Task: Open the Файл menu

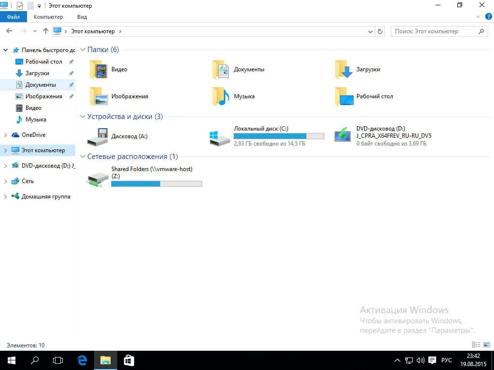Action: point(14,17)
